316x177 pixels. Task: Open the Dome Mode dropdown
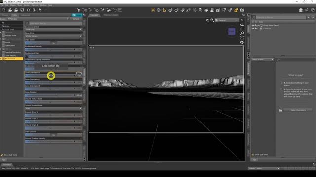point(54,36)
